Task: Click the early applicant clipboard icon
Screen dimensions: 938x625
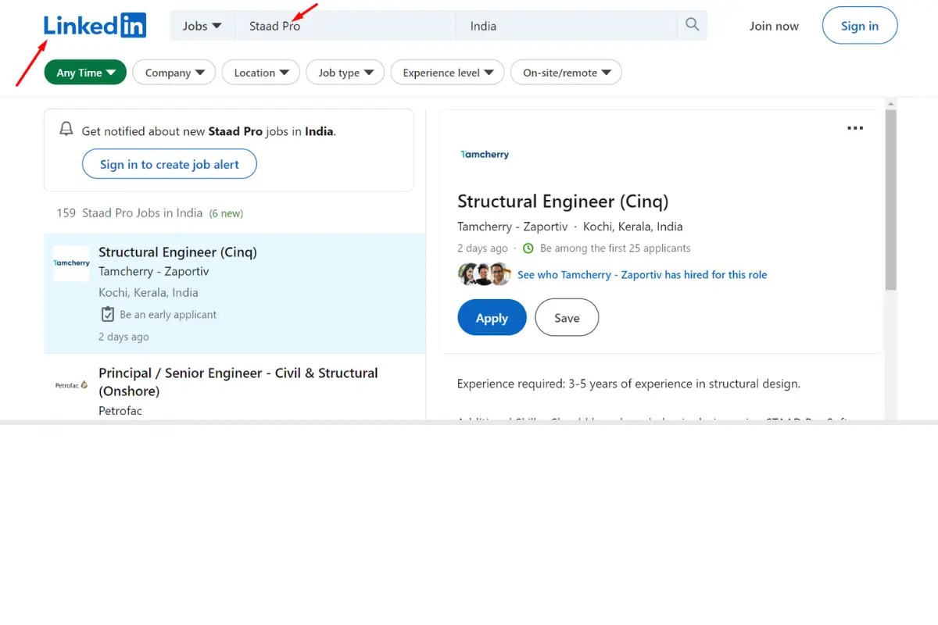Action: (x=108, y=314)
